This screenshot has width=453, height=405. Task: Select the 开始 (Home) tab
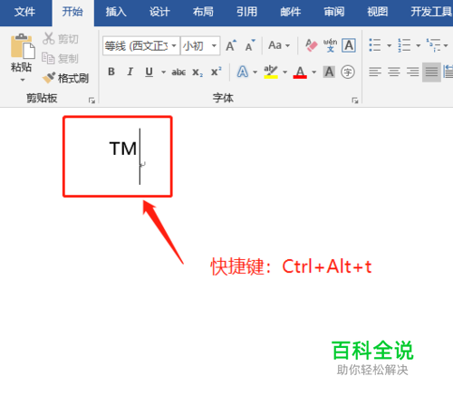(x=72, y=12)
